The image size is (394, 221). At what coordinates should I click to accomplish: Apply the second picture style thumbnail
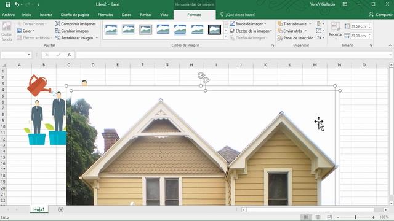[x=128, y=29]
